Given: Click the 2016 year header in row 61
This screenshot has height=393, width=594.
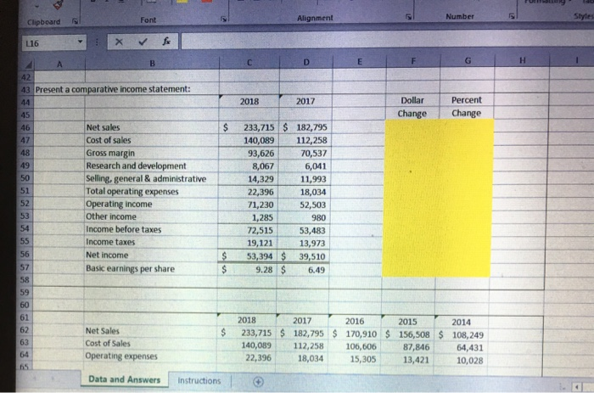Looking at the screenshot, I should tap(355, 321).
